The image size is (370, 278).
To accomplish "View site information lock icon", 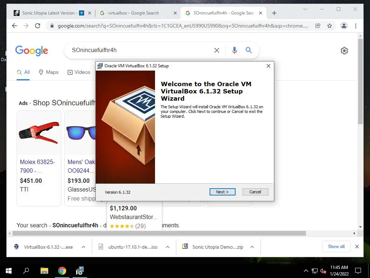I will click(52, 26).
